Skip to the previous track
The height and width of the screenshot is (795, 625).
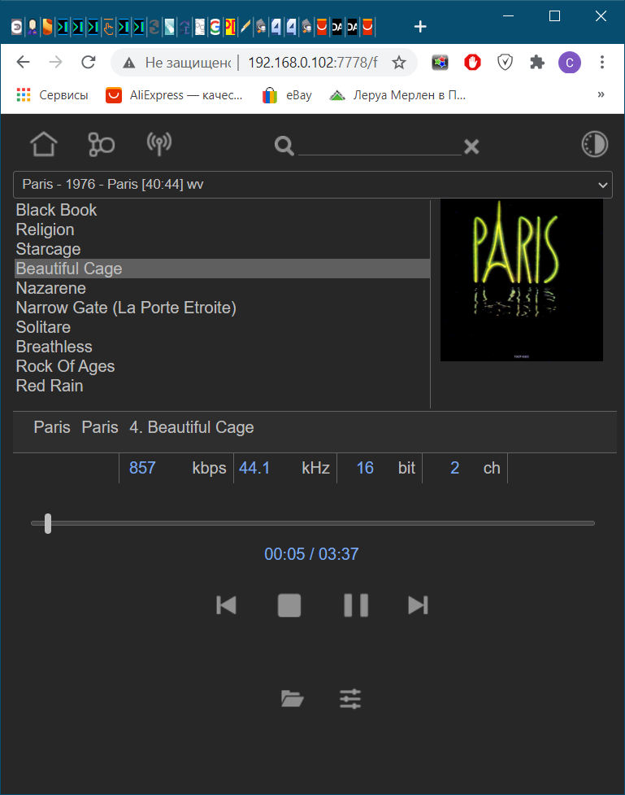click(x=226, y=605)
